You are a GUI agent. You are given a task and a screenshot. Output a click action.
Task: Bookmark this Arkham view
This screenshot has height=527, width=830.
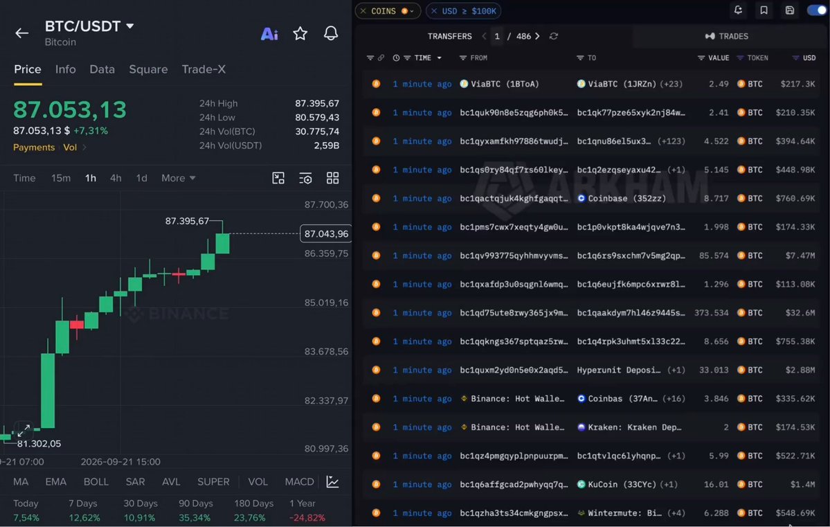click(x=764, y=10)
